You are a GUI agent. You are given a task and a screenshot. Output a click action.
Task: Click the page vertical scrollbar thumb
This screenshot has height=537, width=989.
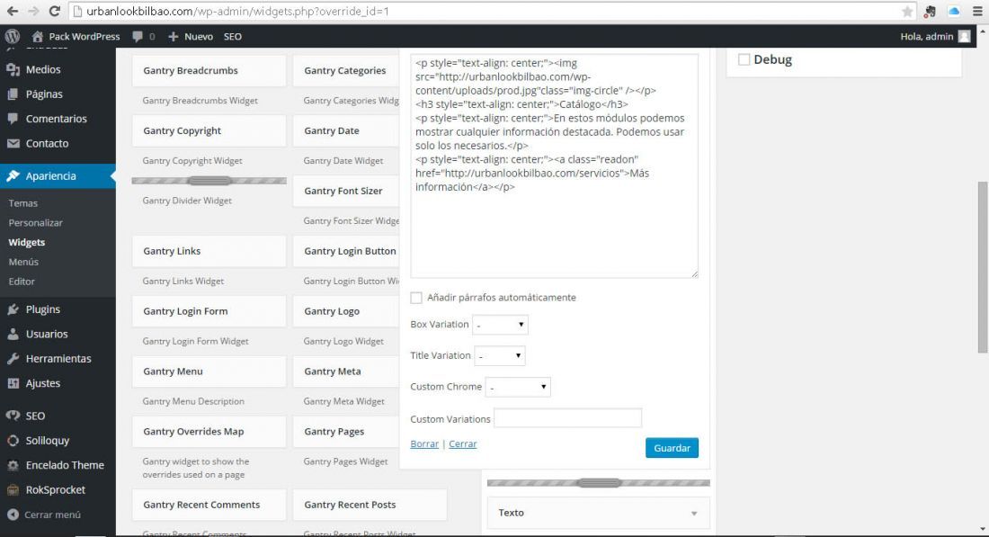pos(982,267)
